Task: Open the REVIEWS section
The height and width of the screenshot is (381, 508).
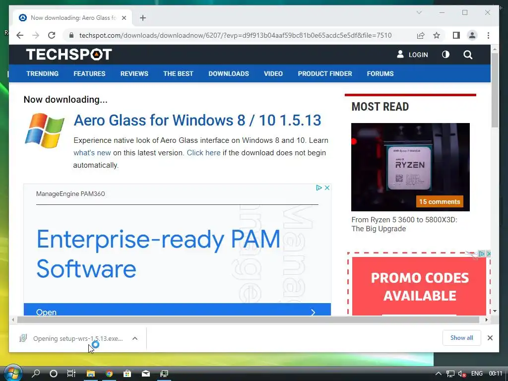Action: click(x=134, y=73)
